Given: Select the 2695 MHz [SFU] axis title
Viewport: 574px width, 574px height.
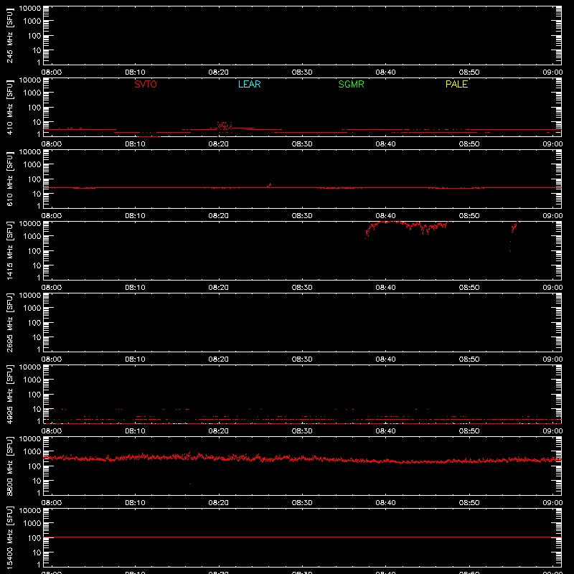Looking at the screenshot, I should (x=9, y=322).
